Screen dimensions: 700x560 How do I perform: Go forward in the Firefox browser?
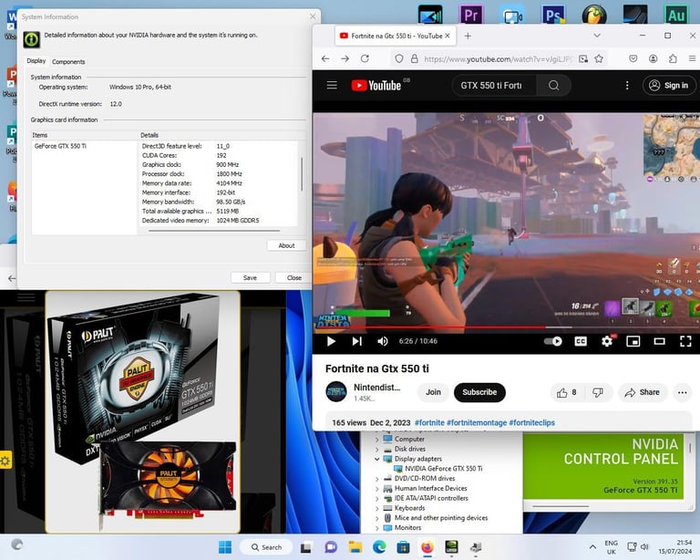pos(345,58)
